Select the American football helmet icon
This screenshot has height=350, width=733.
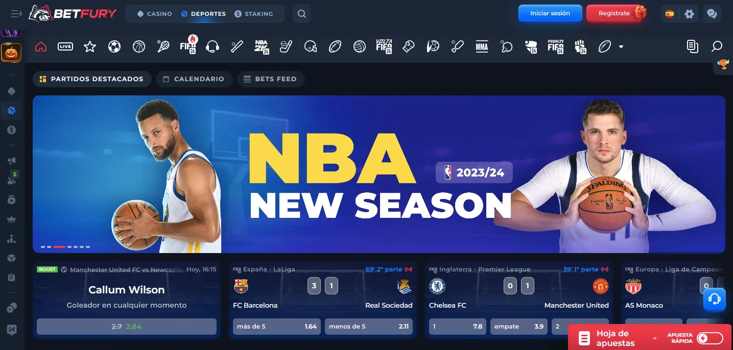point(311,47)
